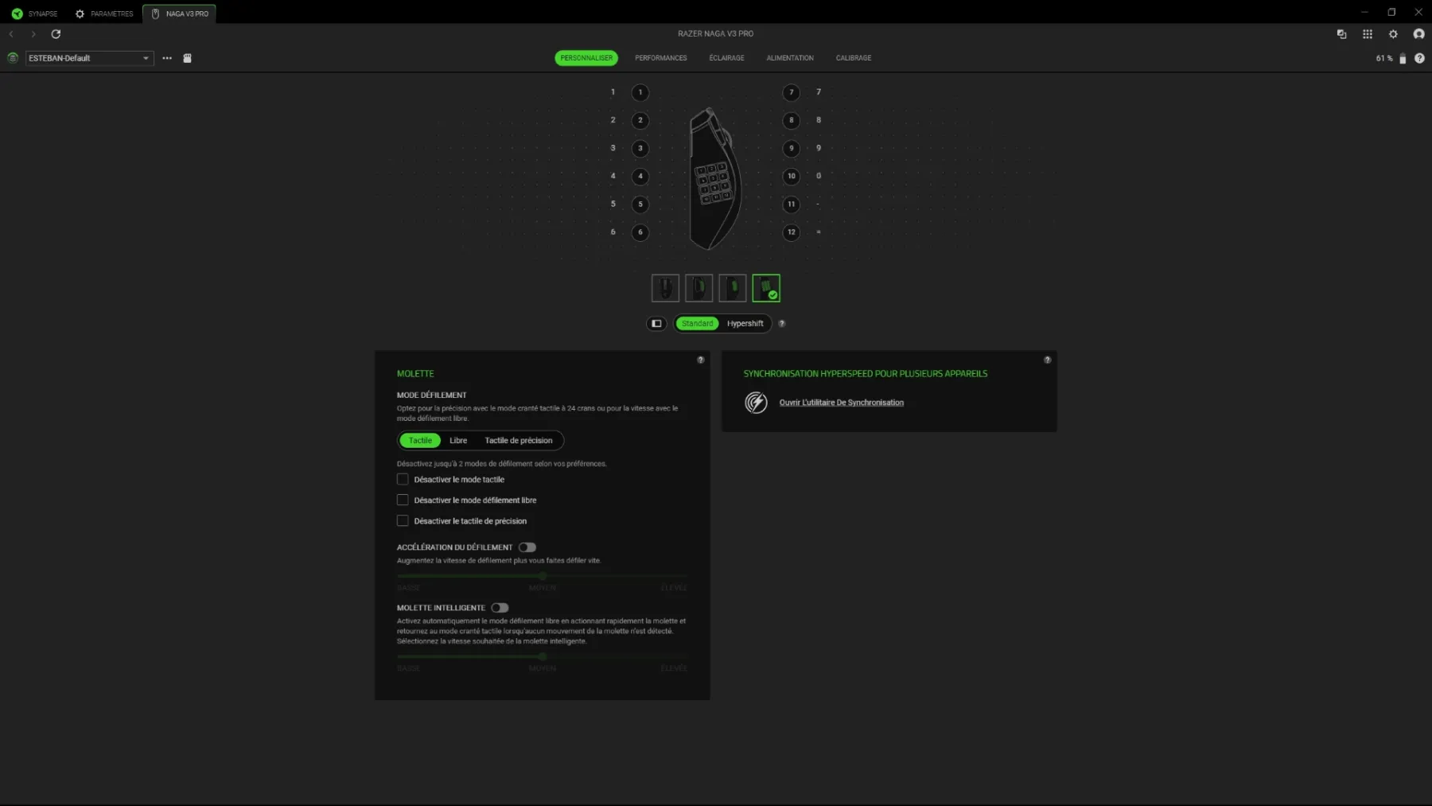Switch to Hypershift mapping mode

coord(745,324)
